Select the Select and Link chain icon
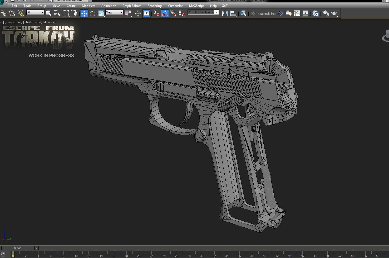 3,13
